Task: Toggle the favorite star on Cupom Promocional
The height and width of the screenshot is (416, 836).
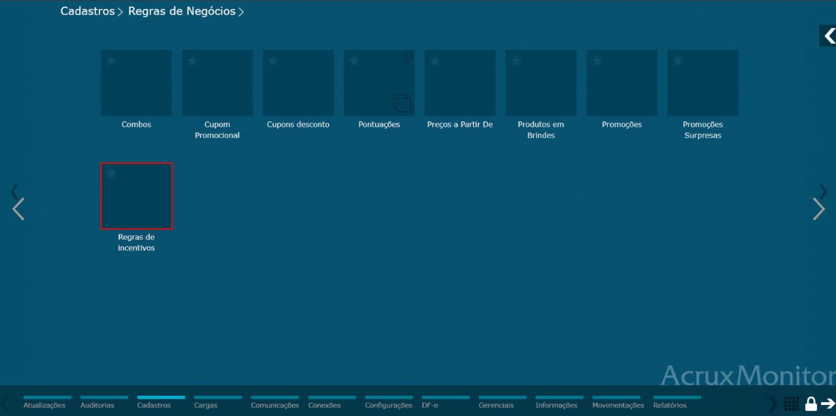Action: click(192, 61)
